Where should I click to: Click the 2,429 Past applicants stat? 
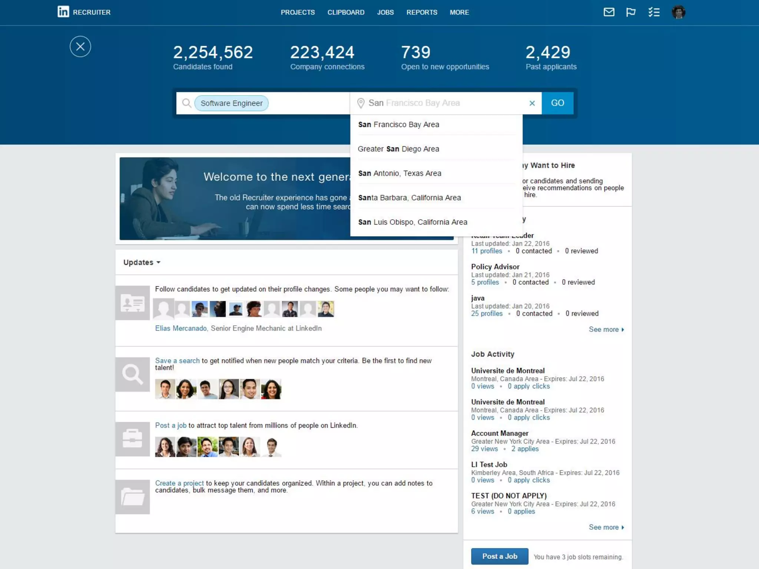coord(551,57)
